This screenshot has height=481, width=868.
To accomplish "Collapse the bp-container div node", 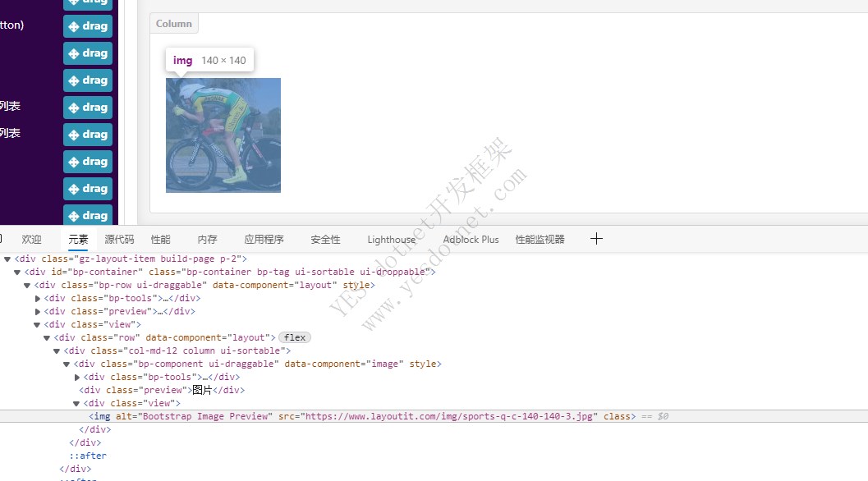I will (x=17, y=272).
